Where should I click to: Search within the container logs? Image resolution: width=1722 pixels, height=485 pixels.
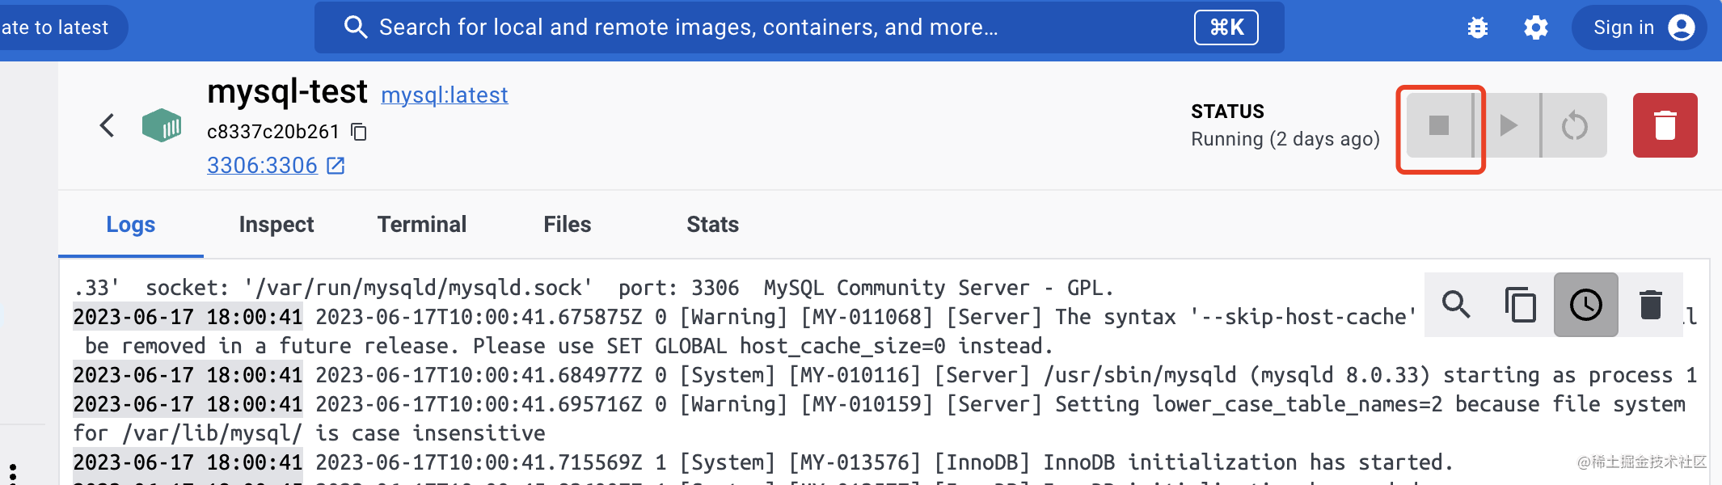[1456, 305]
